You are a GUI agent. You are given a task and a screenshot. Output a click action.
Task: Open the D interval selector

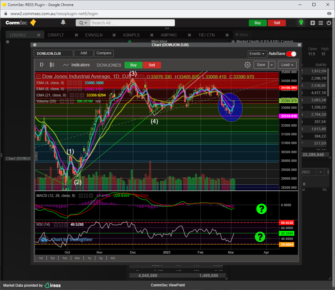(x=42, y=65)
